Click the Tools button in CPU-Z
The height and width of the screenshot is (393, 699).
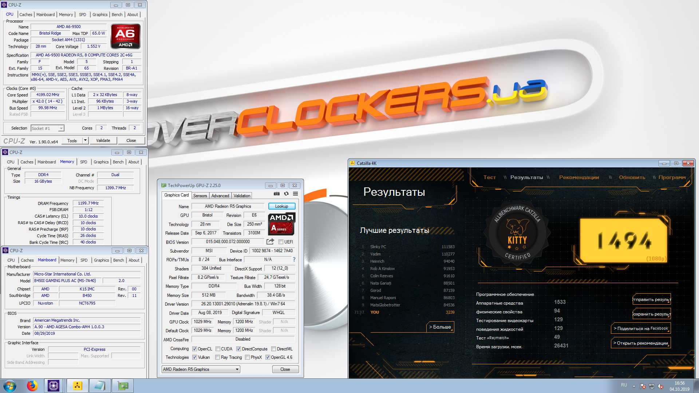(72, 140)
